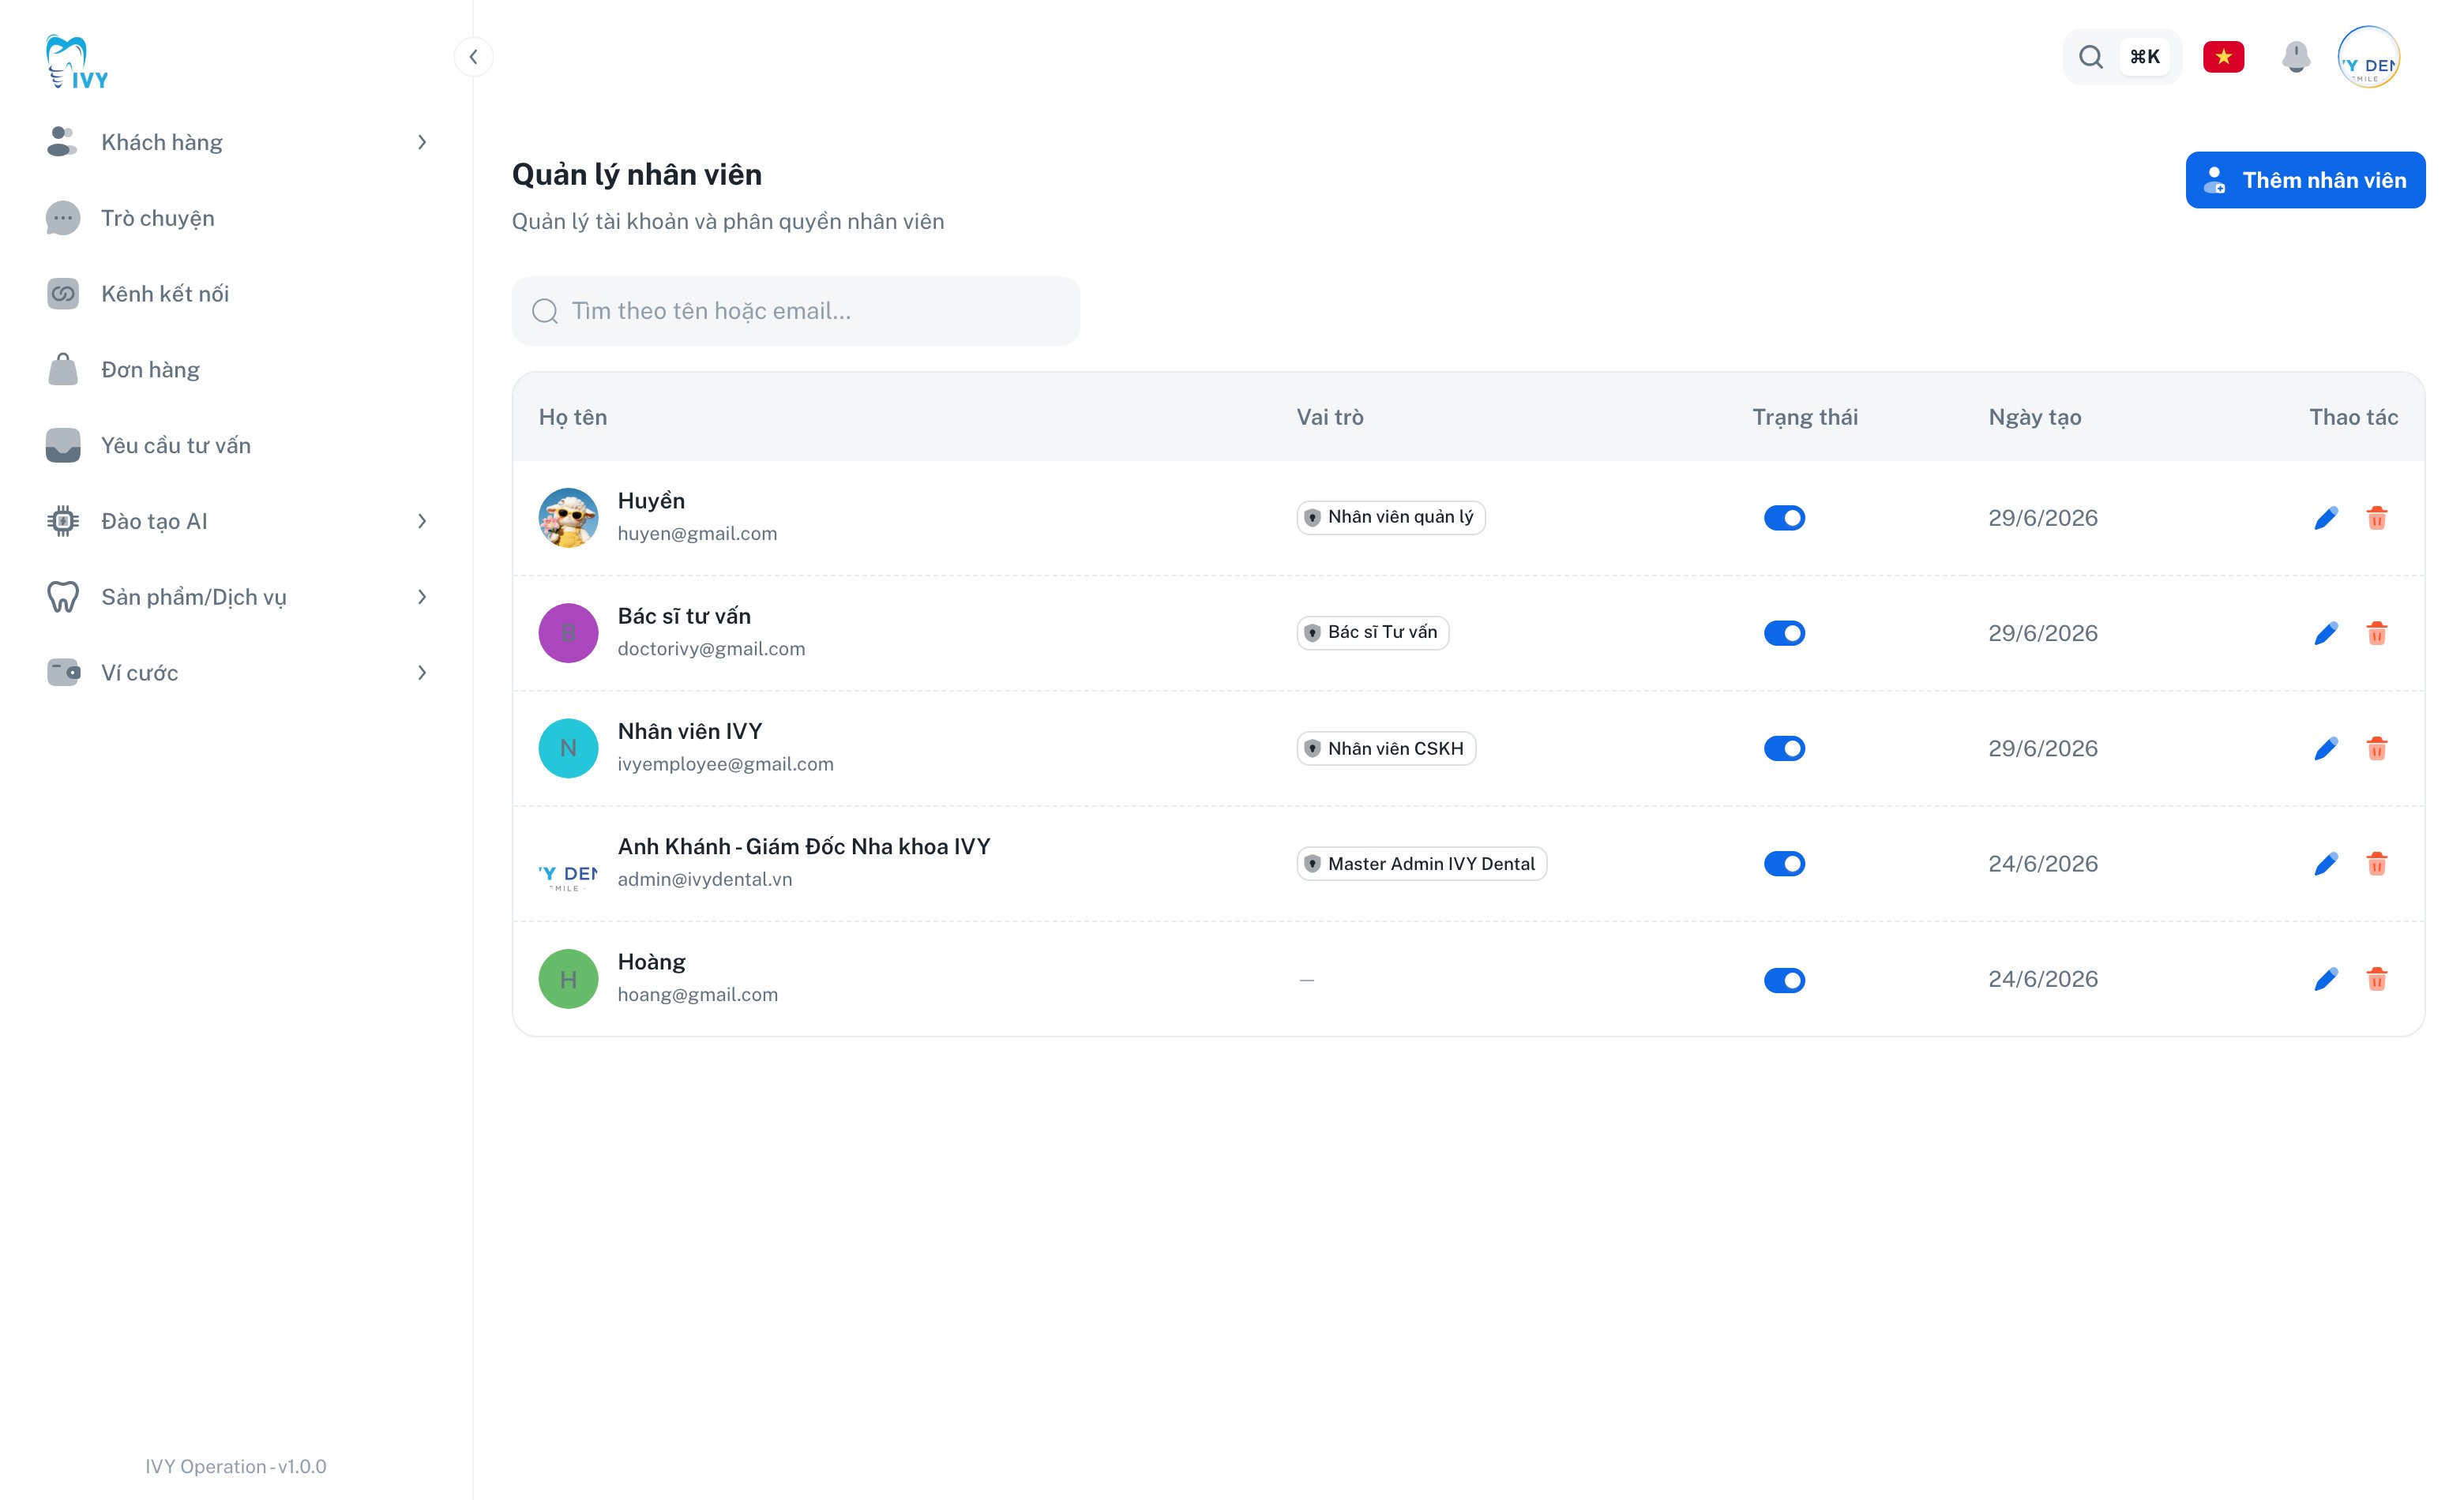This screenshot has width=2464, height=1500.
Task: Focus the Tìm theo tên hoặc email field
Action: point(795,311)
